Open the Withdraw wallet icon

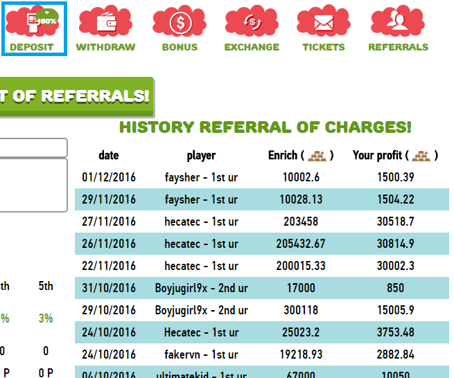pos(105,22)
